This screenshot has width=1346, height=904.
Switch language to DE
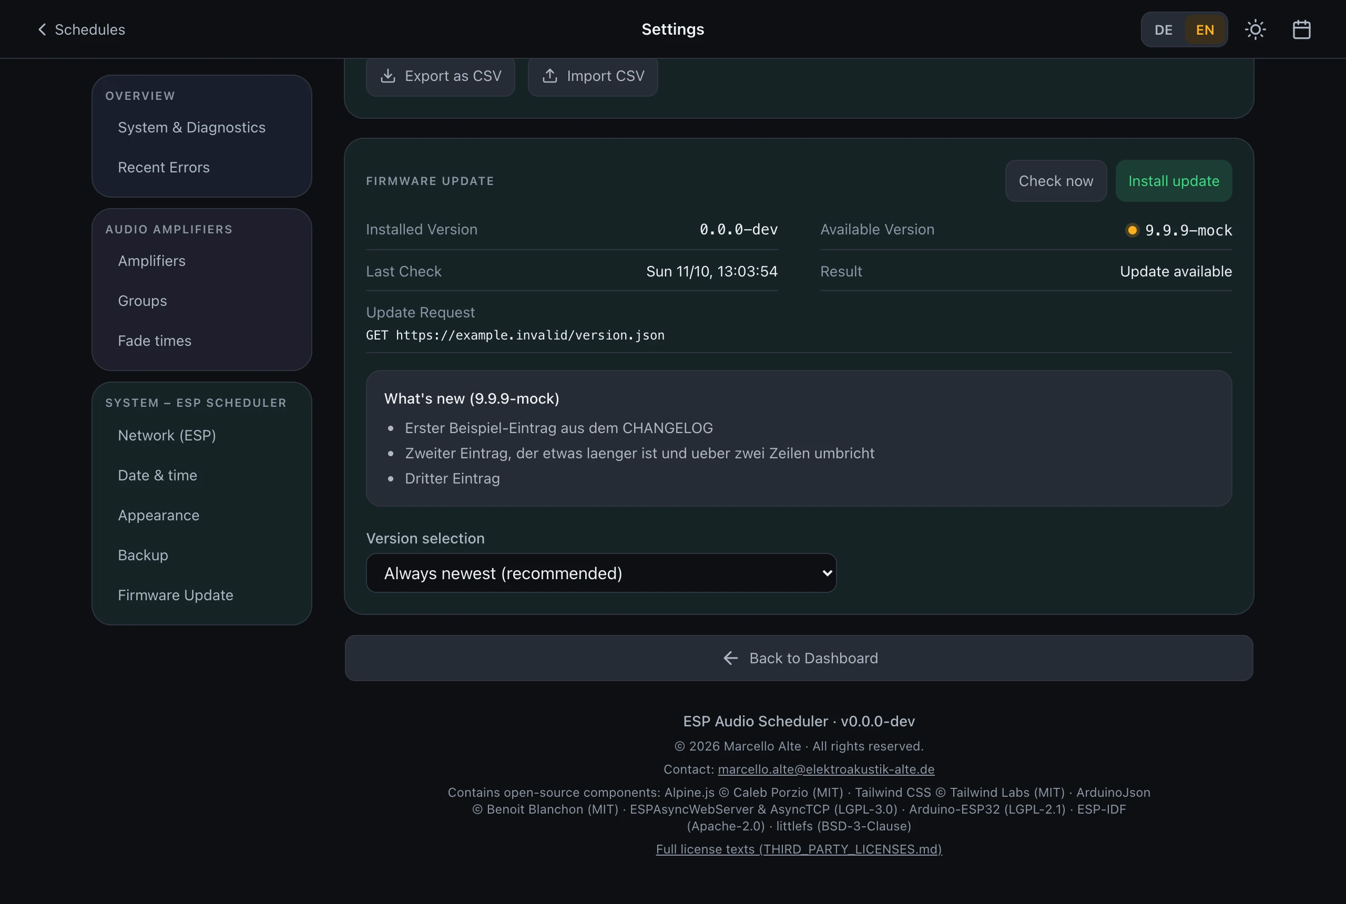tap(1163, 30)
